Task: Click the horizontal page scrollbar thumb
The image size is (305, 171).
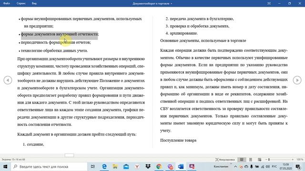Action: click(x=69, y=155)
